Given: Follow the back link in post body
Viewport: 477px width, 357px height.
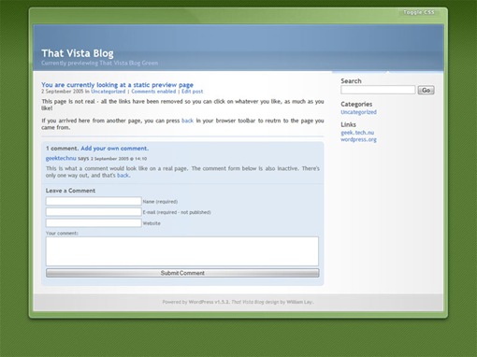Looking at the screenshot, I should tap(187, 121).
